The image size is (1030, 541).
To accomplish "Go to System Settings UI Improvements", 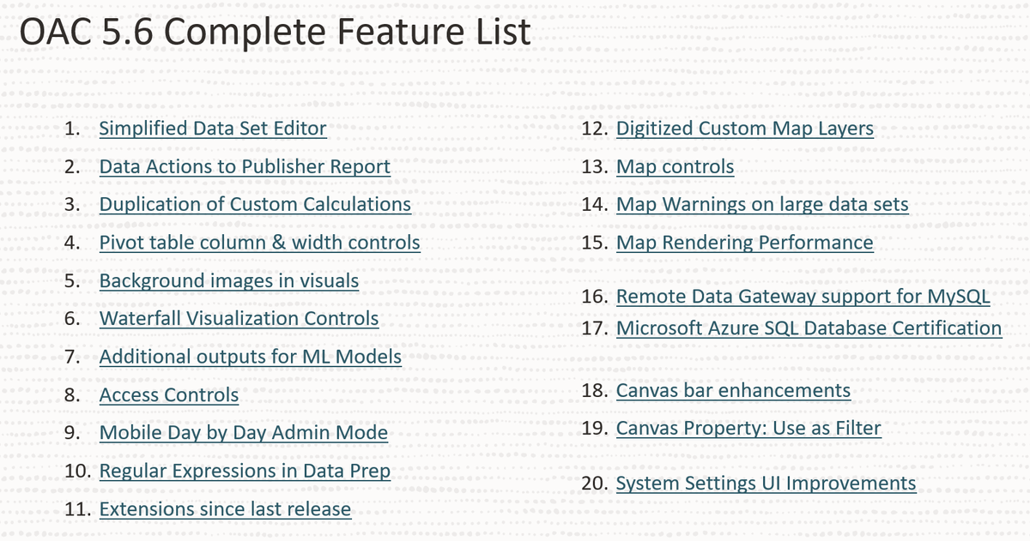I will pyautogui.click(x=766, y=483).
